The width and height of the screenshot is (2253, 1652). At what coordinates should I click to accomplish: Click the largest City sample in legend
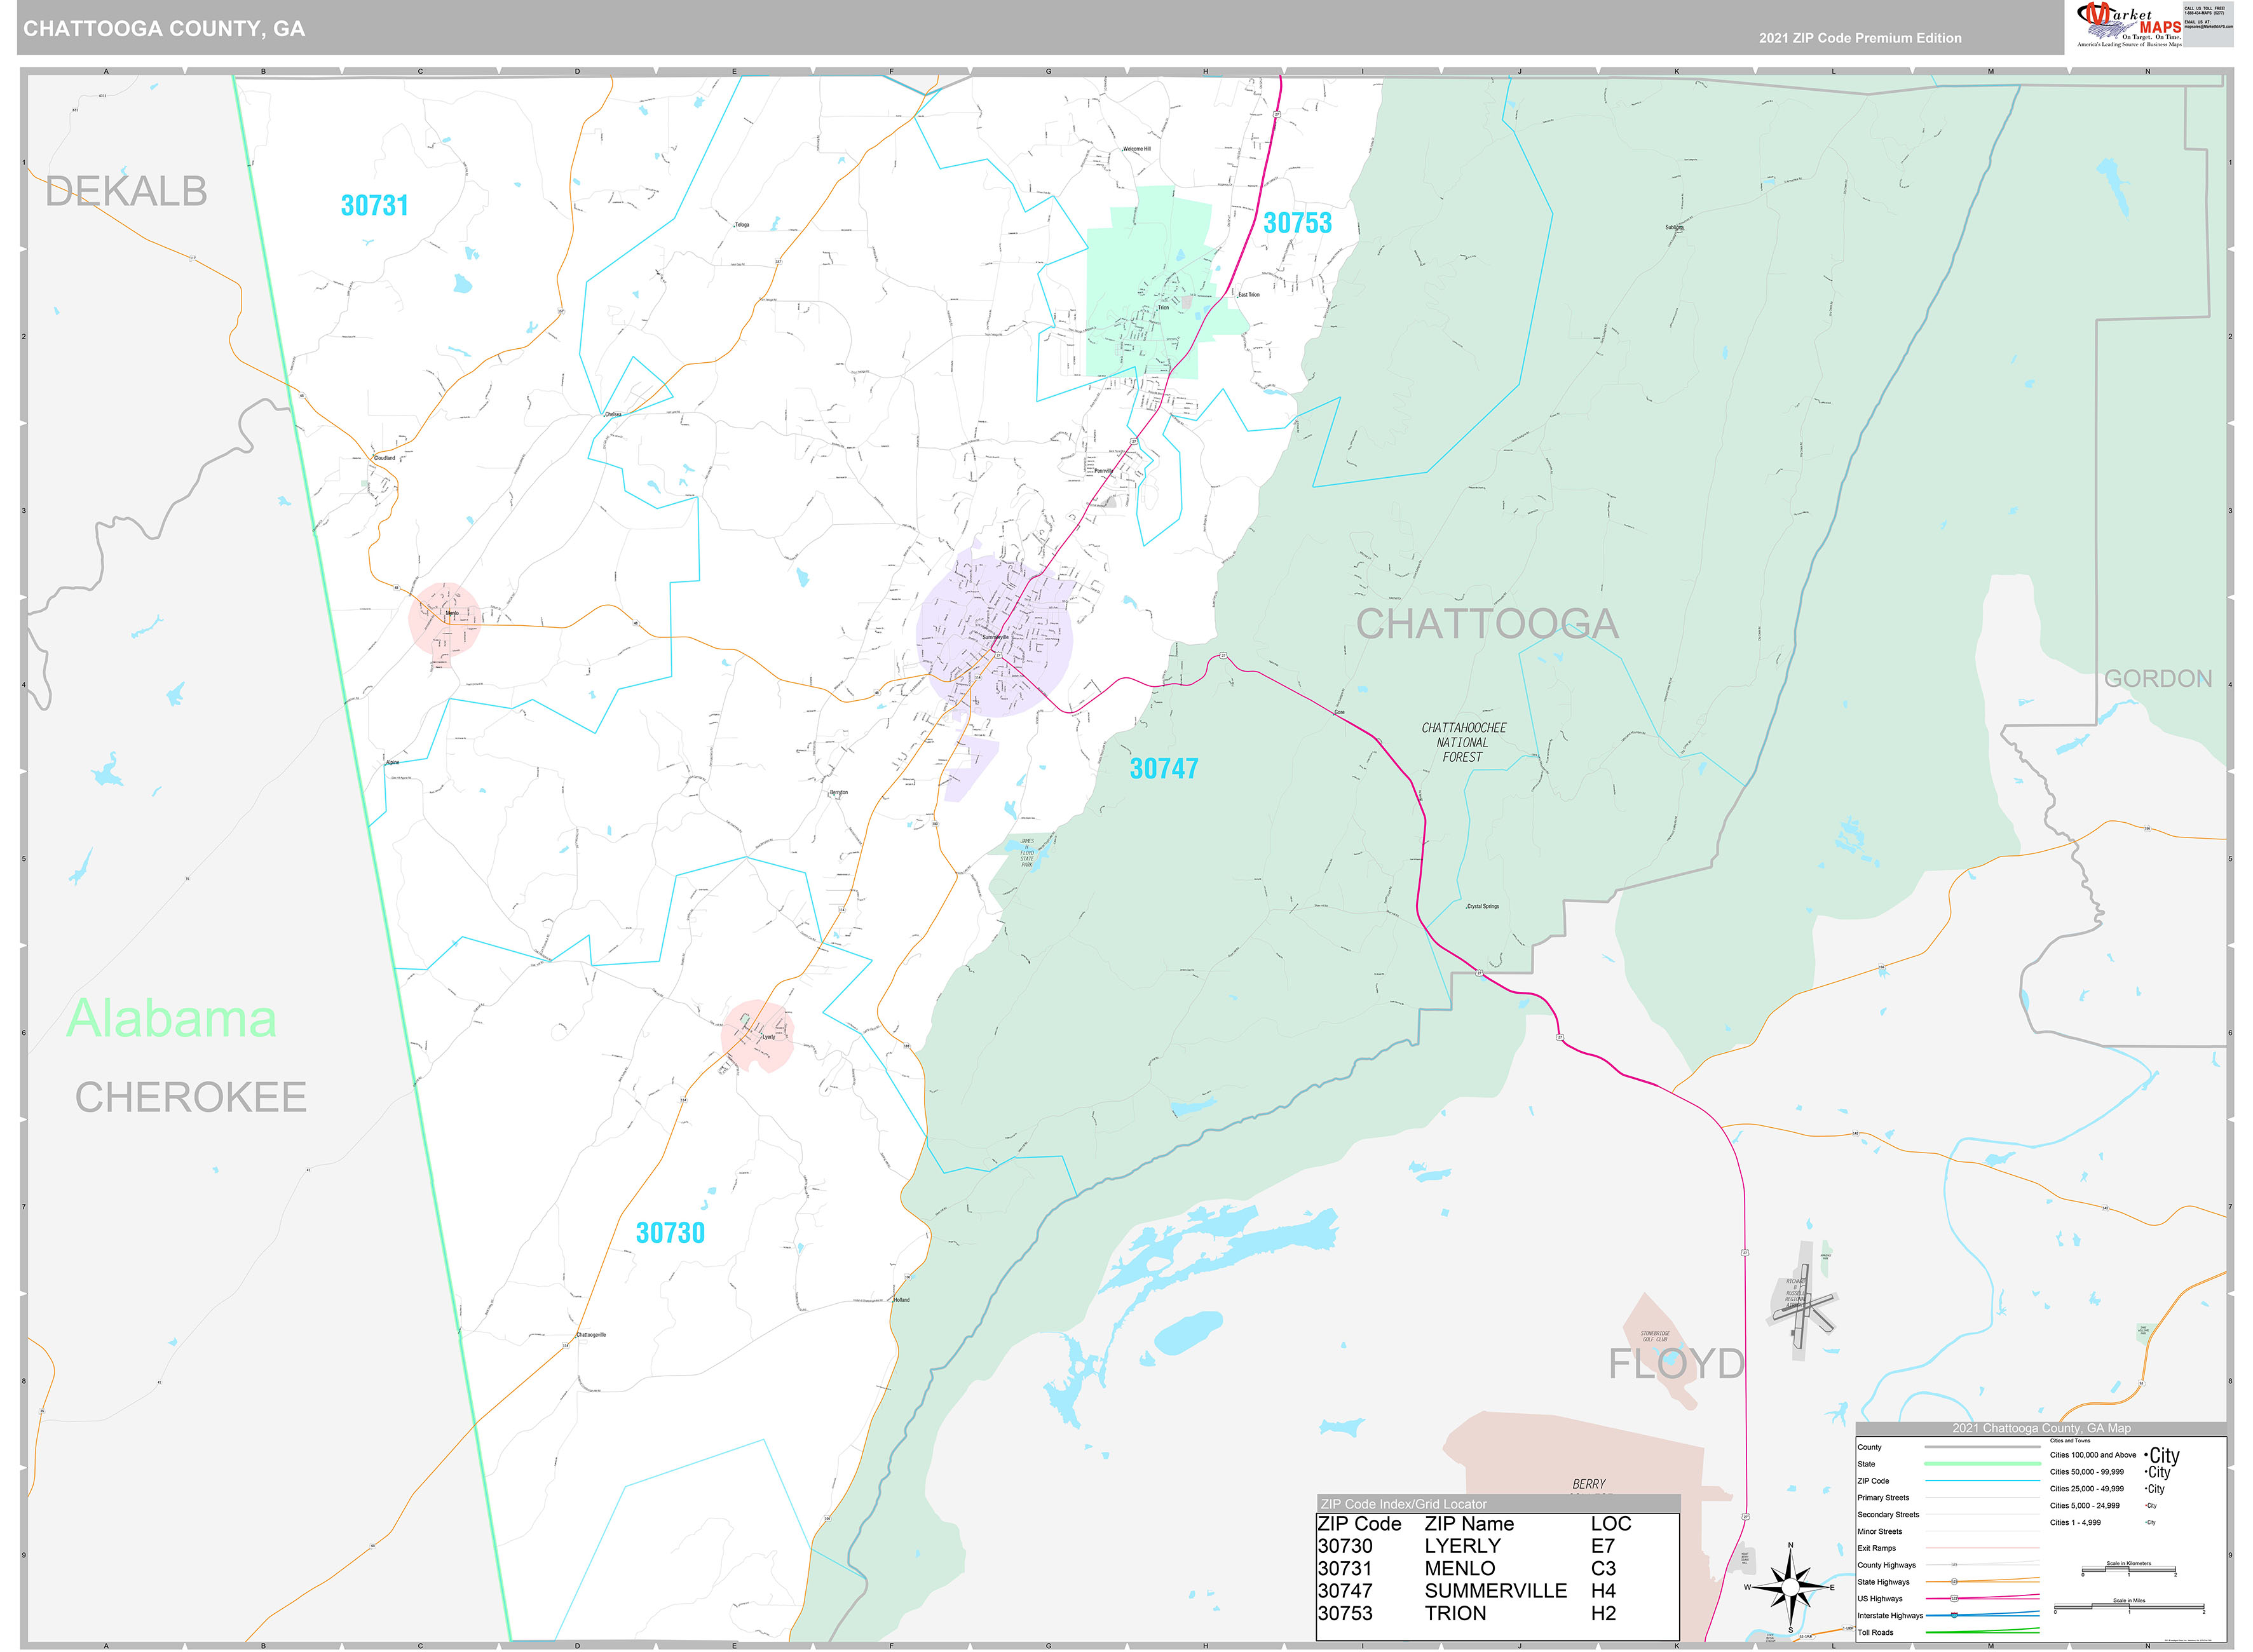(2164, 1456)
